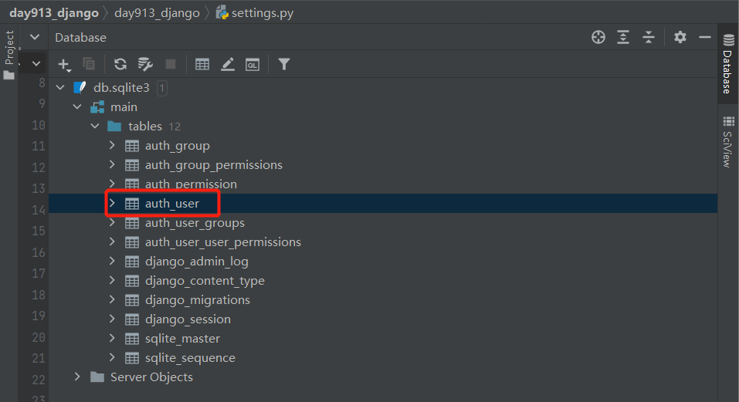
Task: Click the Collapse All icon
Action: tap(649, 37)
